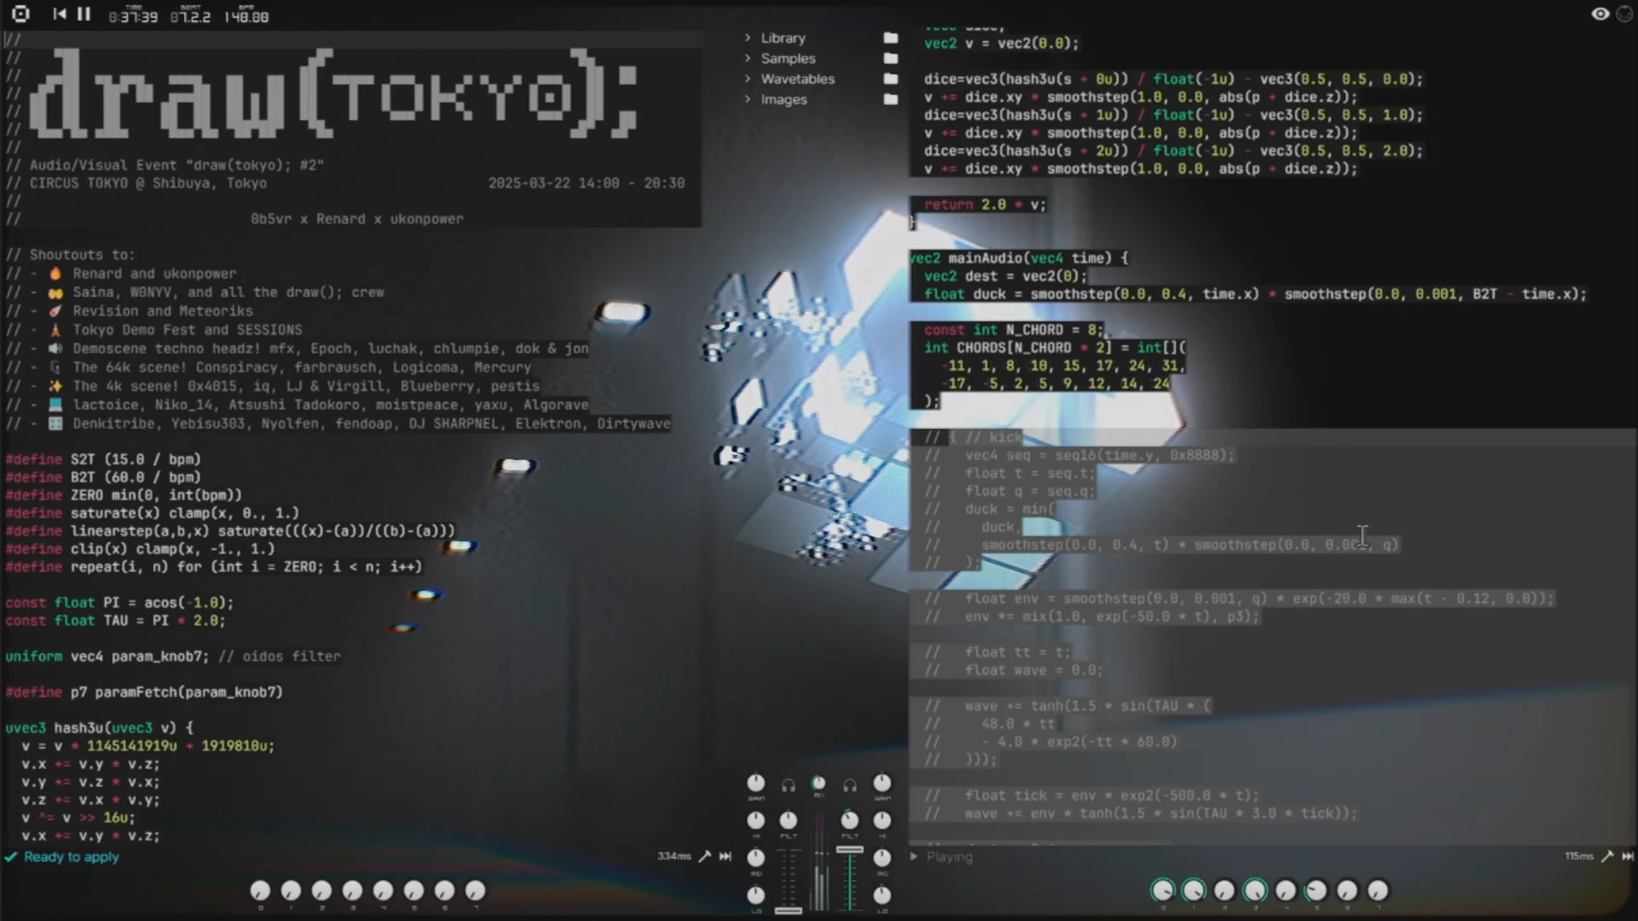Click the 'const float PI = acos(-1.0);' line

coord(119,602)
